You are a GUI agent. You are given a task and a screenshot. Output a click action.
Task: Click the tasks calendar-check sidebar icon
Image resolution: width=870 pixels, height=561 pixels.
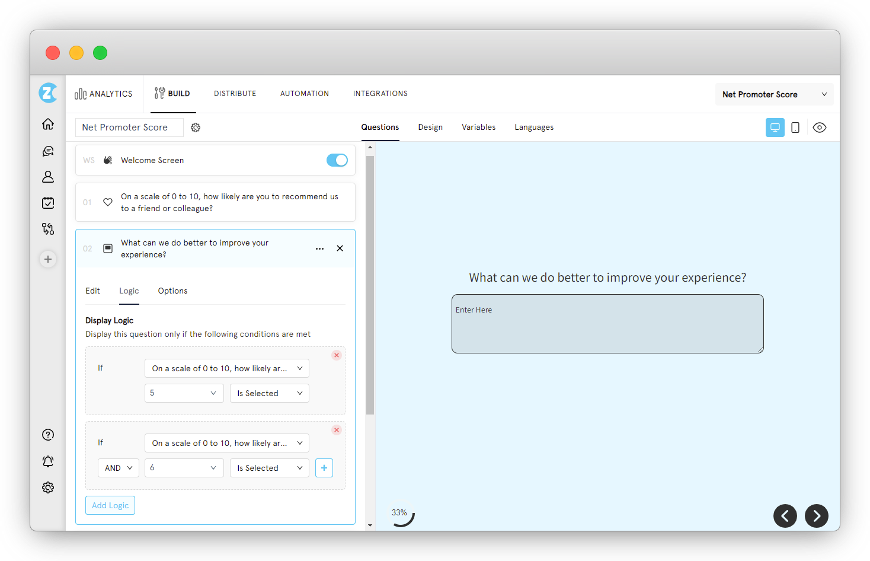[47, 202]
